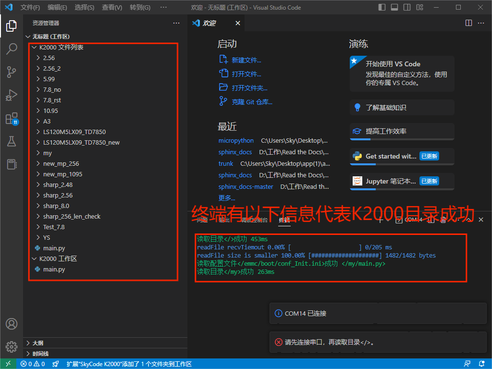Viewport: 492px width, 369px height.
Task: Click main.py Python icon under K2000 工作区
Action: coord(37,269)
